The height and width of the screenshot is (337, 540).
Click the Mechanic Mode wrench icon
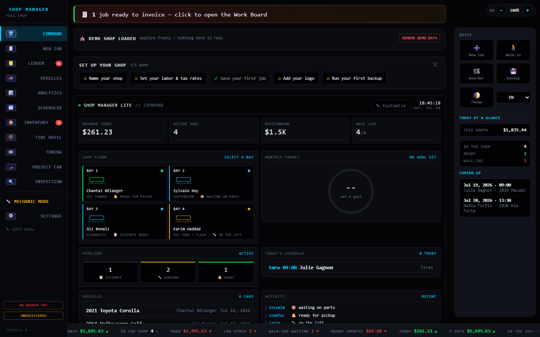[8, 201]
